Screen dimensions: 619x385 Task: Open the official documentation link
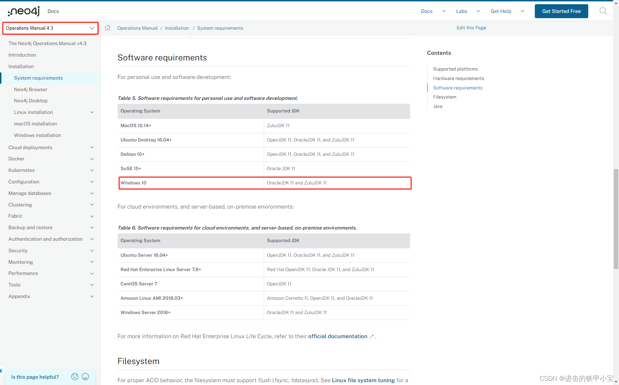coord(338,336)
